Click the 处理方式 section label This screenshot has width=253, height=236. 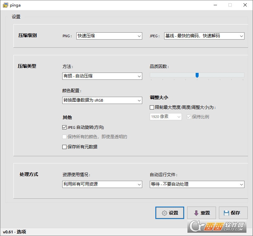click(x=29, y=174)
